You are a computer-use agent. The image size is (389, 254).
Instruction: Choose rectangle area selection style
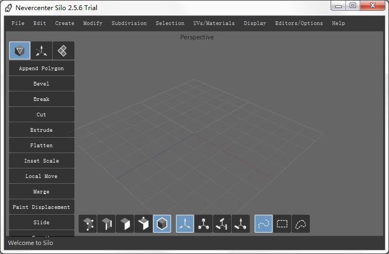coord(282,224)
